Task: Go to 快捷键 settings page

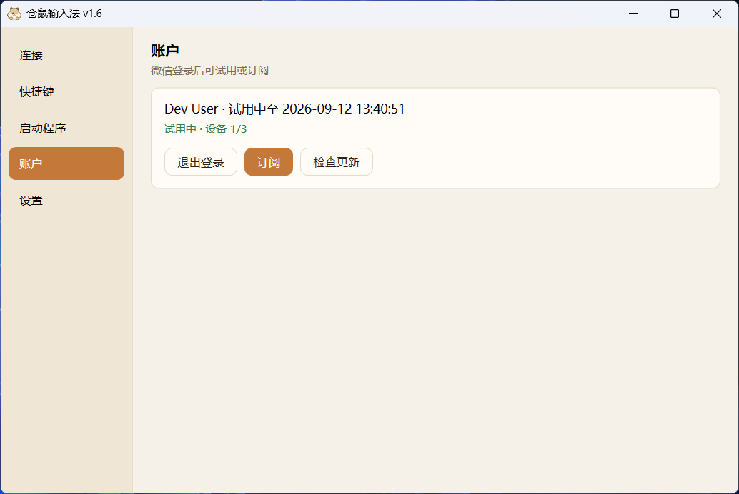Action: 66,91
